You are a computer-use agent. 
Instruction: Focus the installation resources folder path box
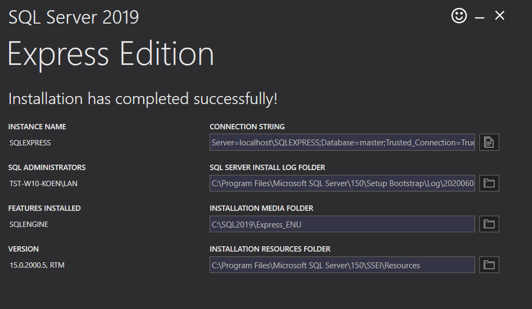pos(342,265)
